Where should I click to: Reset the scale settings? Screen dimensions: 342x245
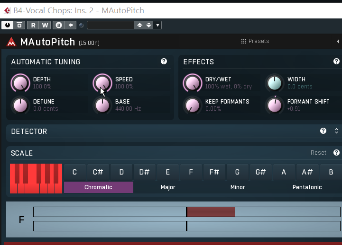318,153
